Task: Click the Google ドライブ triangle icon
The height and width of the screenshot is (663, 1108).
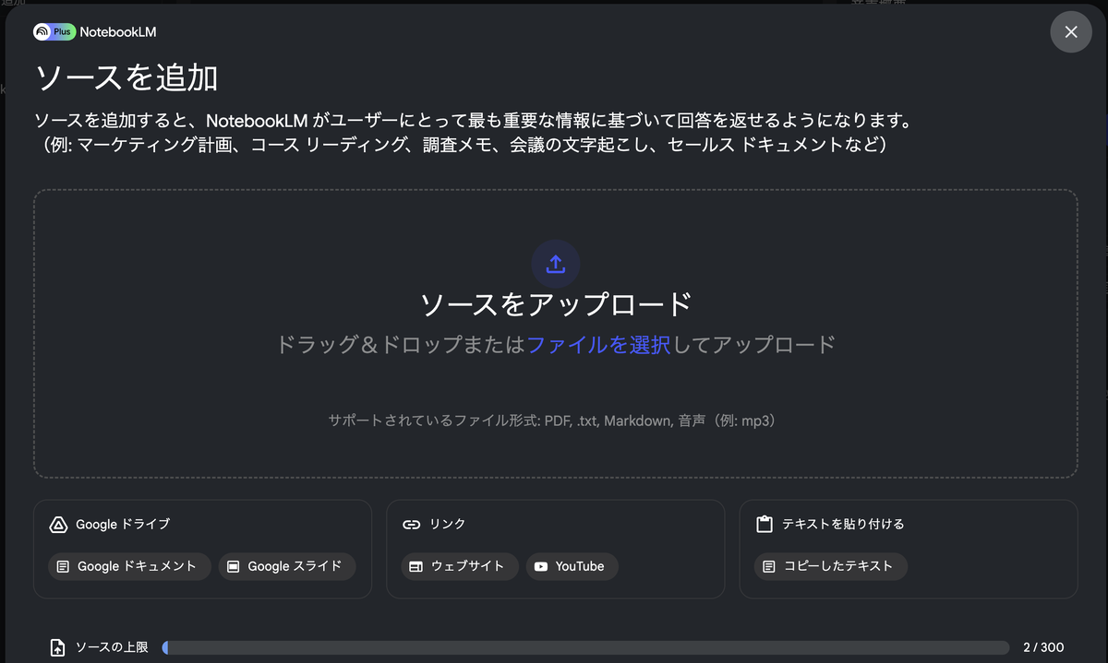Action: point(58,525)
